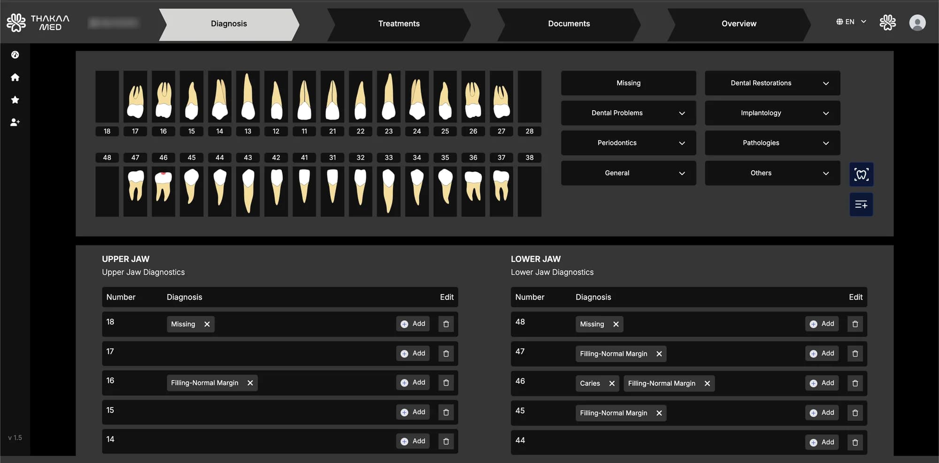Remove Filling-Normal Margin tag from tooth 45
Viewport: 939px width, 463px height.
click(x=659, y=413)
